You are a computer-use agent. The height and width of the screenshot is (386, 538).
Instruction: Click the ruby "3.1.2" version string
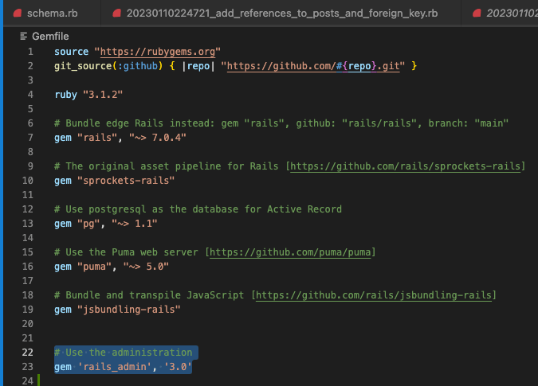[103, 95]
